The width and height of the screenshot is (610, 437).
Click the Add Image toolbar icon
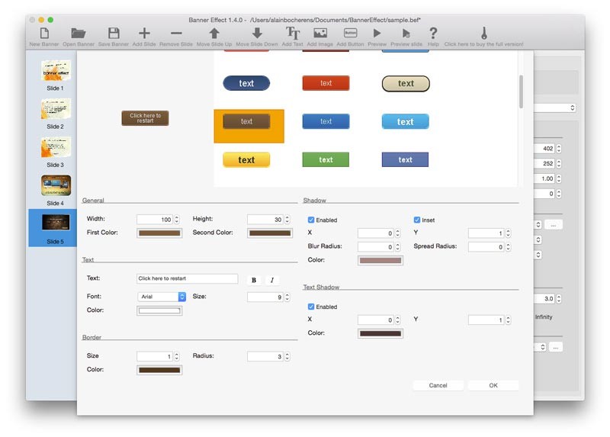click(320, 34)
